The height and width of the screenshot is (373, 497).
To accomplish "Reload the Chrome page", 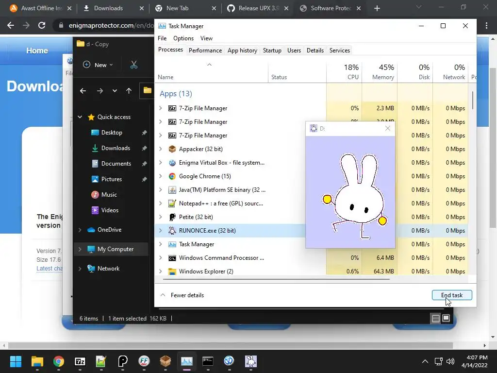I will (x=42, y=25).
